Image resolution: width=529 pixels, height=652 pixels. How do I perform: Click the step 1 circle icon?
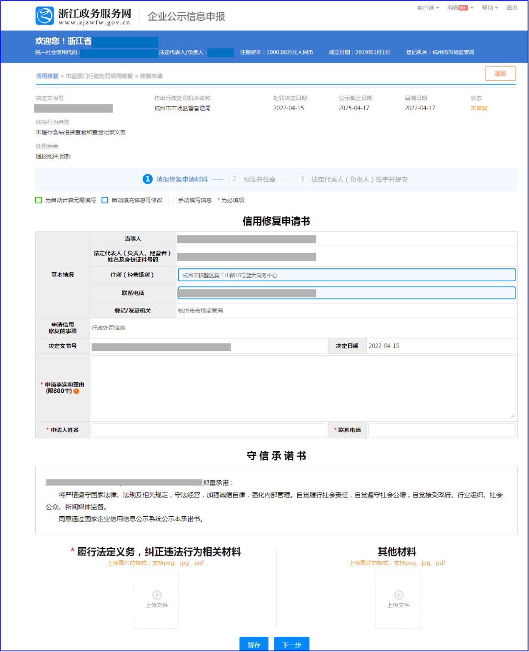[x=147, y=179]
